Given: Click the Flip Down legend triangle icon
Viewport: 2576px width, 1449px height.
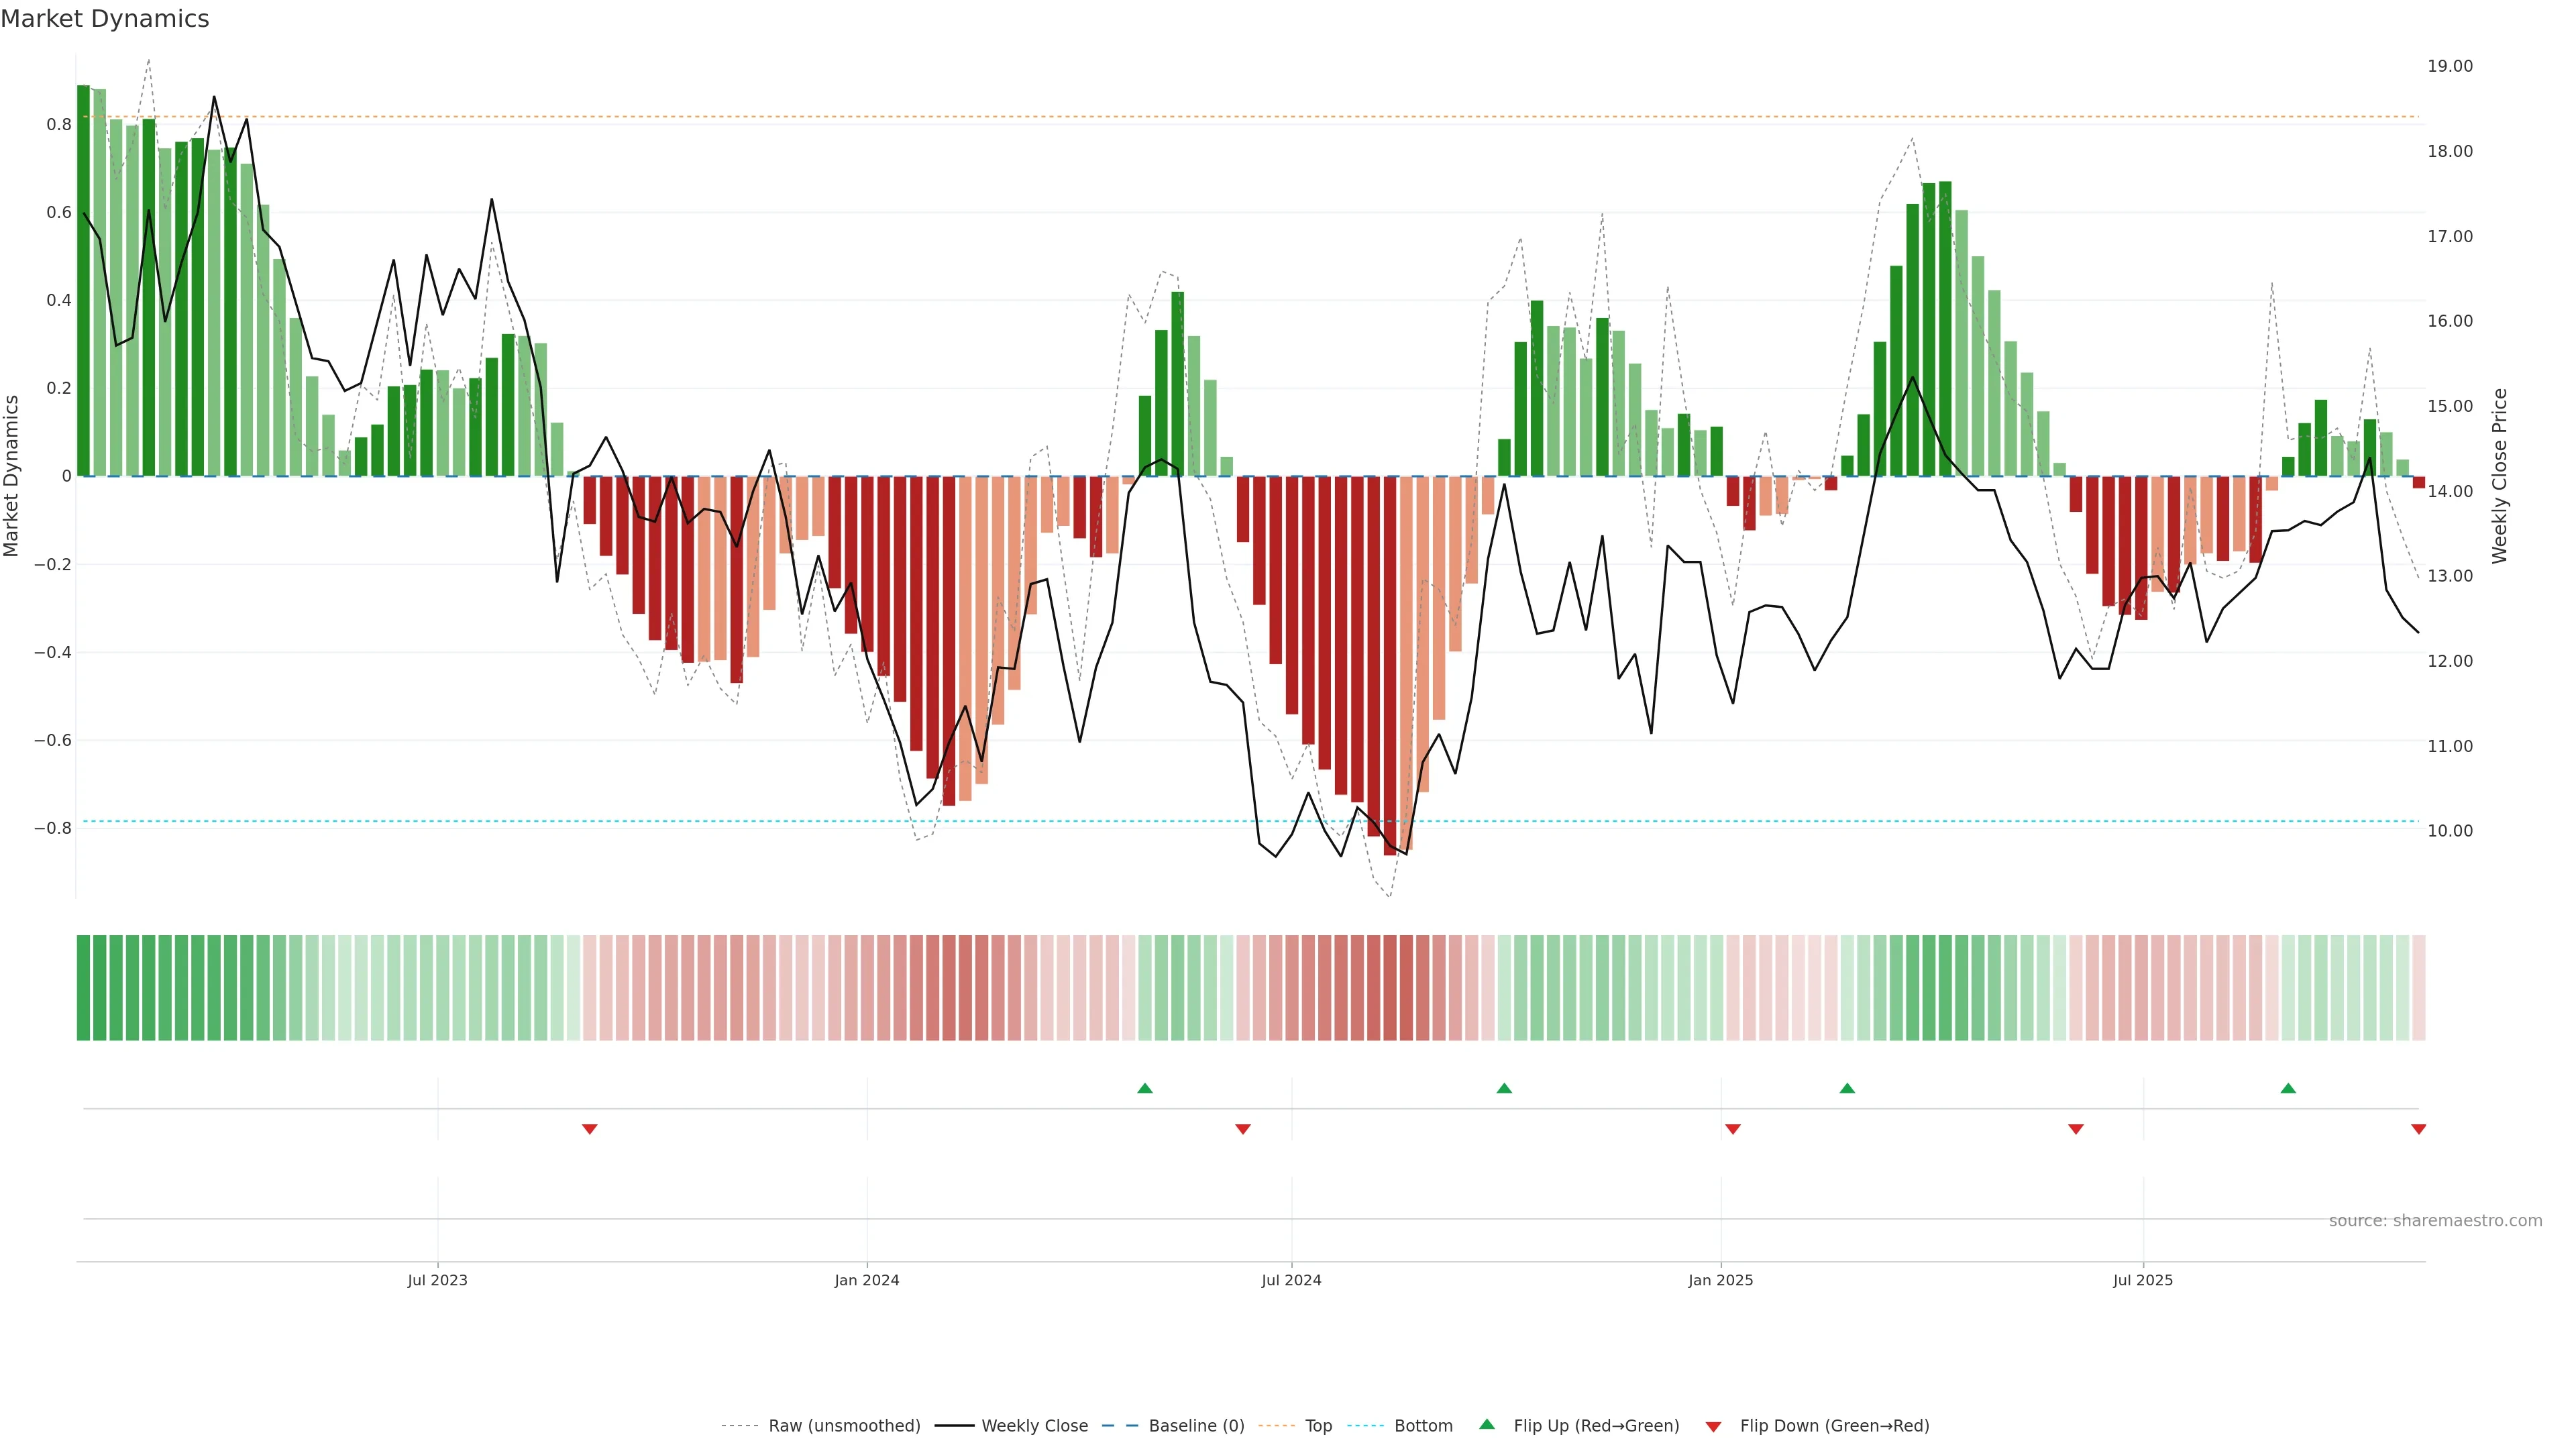Looking at the screenshot, I should 1713,1427.
